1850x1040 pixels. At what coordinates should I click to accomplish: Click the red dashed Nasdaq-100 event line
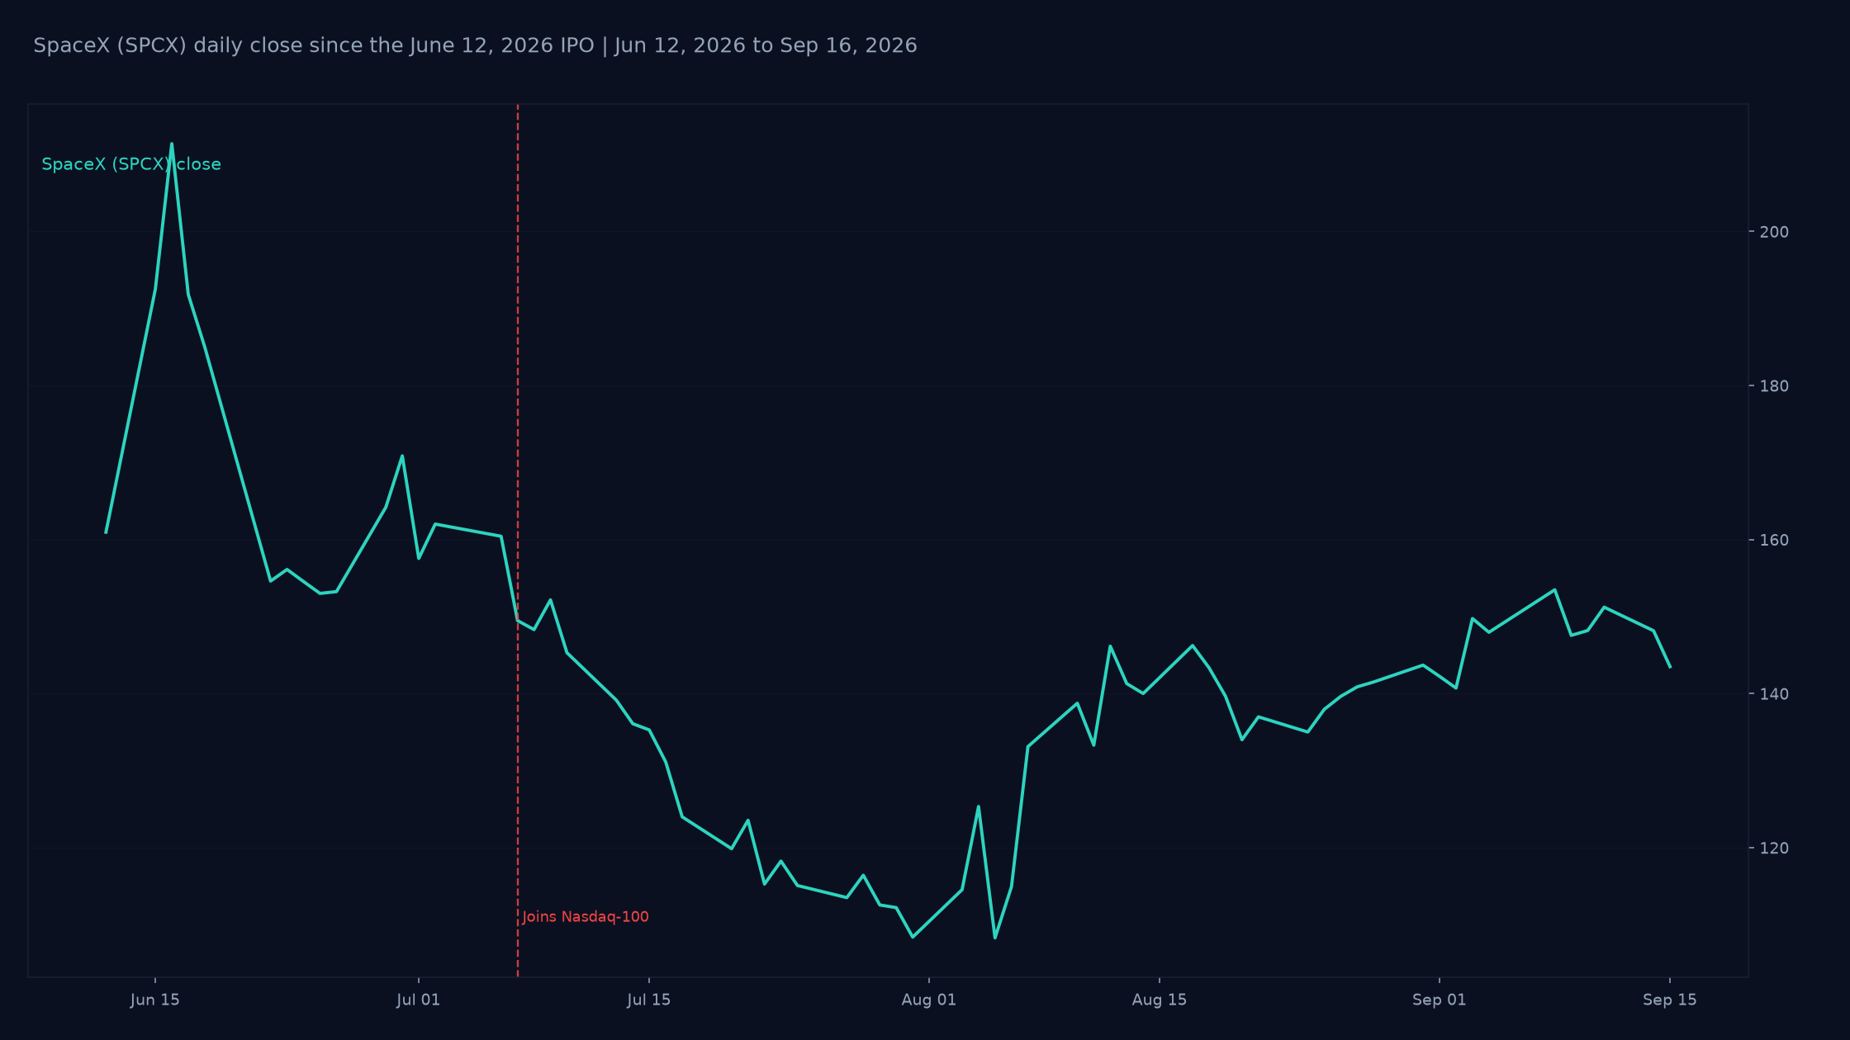pyautogui.click(x=518, y=541)
